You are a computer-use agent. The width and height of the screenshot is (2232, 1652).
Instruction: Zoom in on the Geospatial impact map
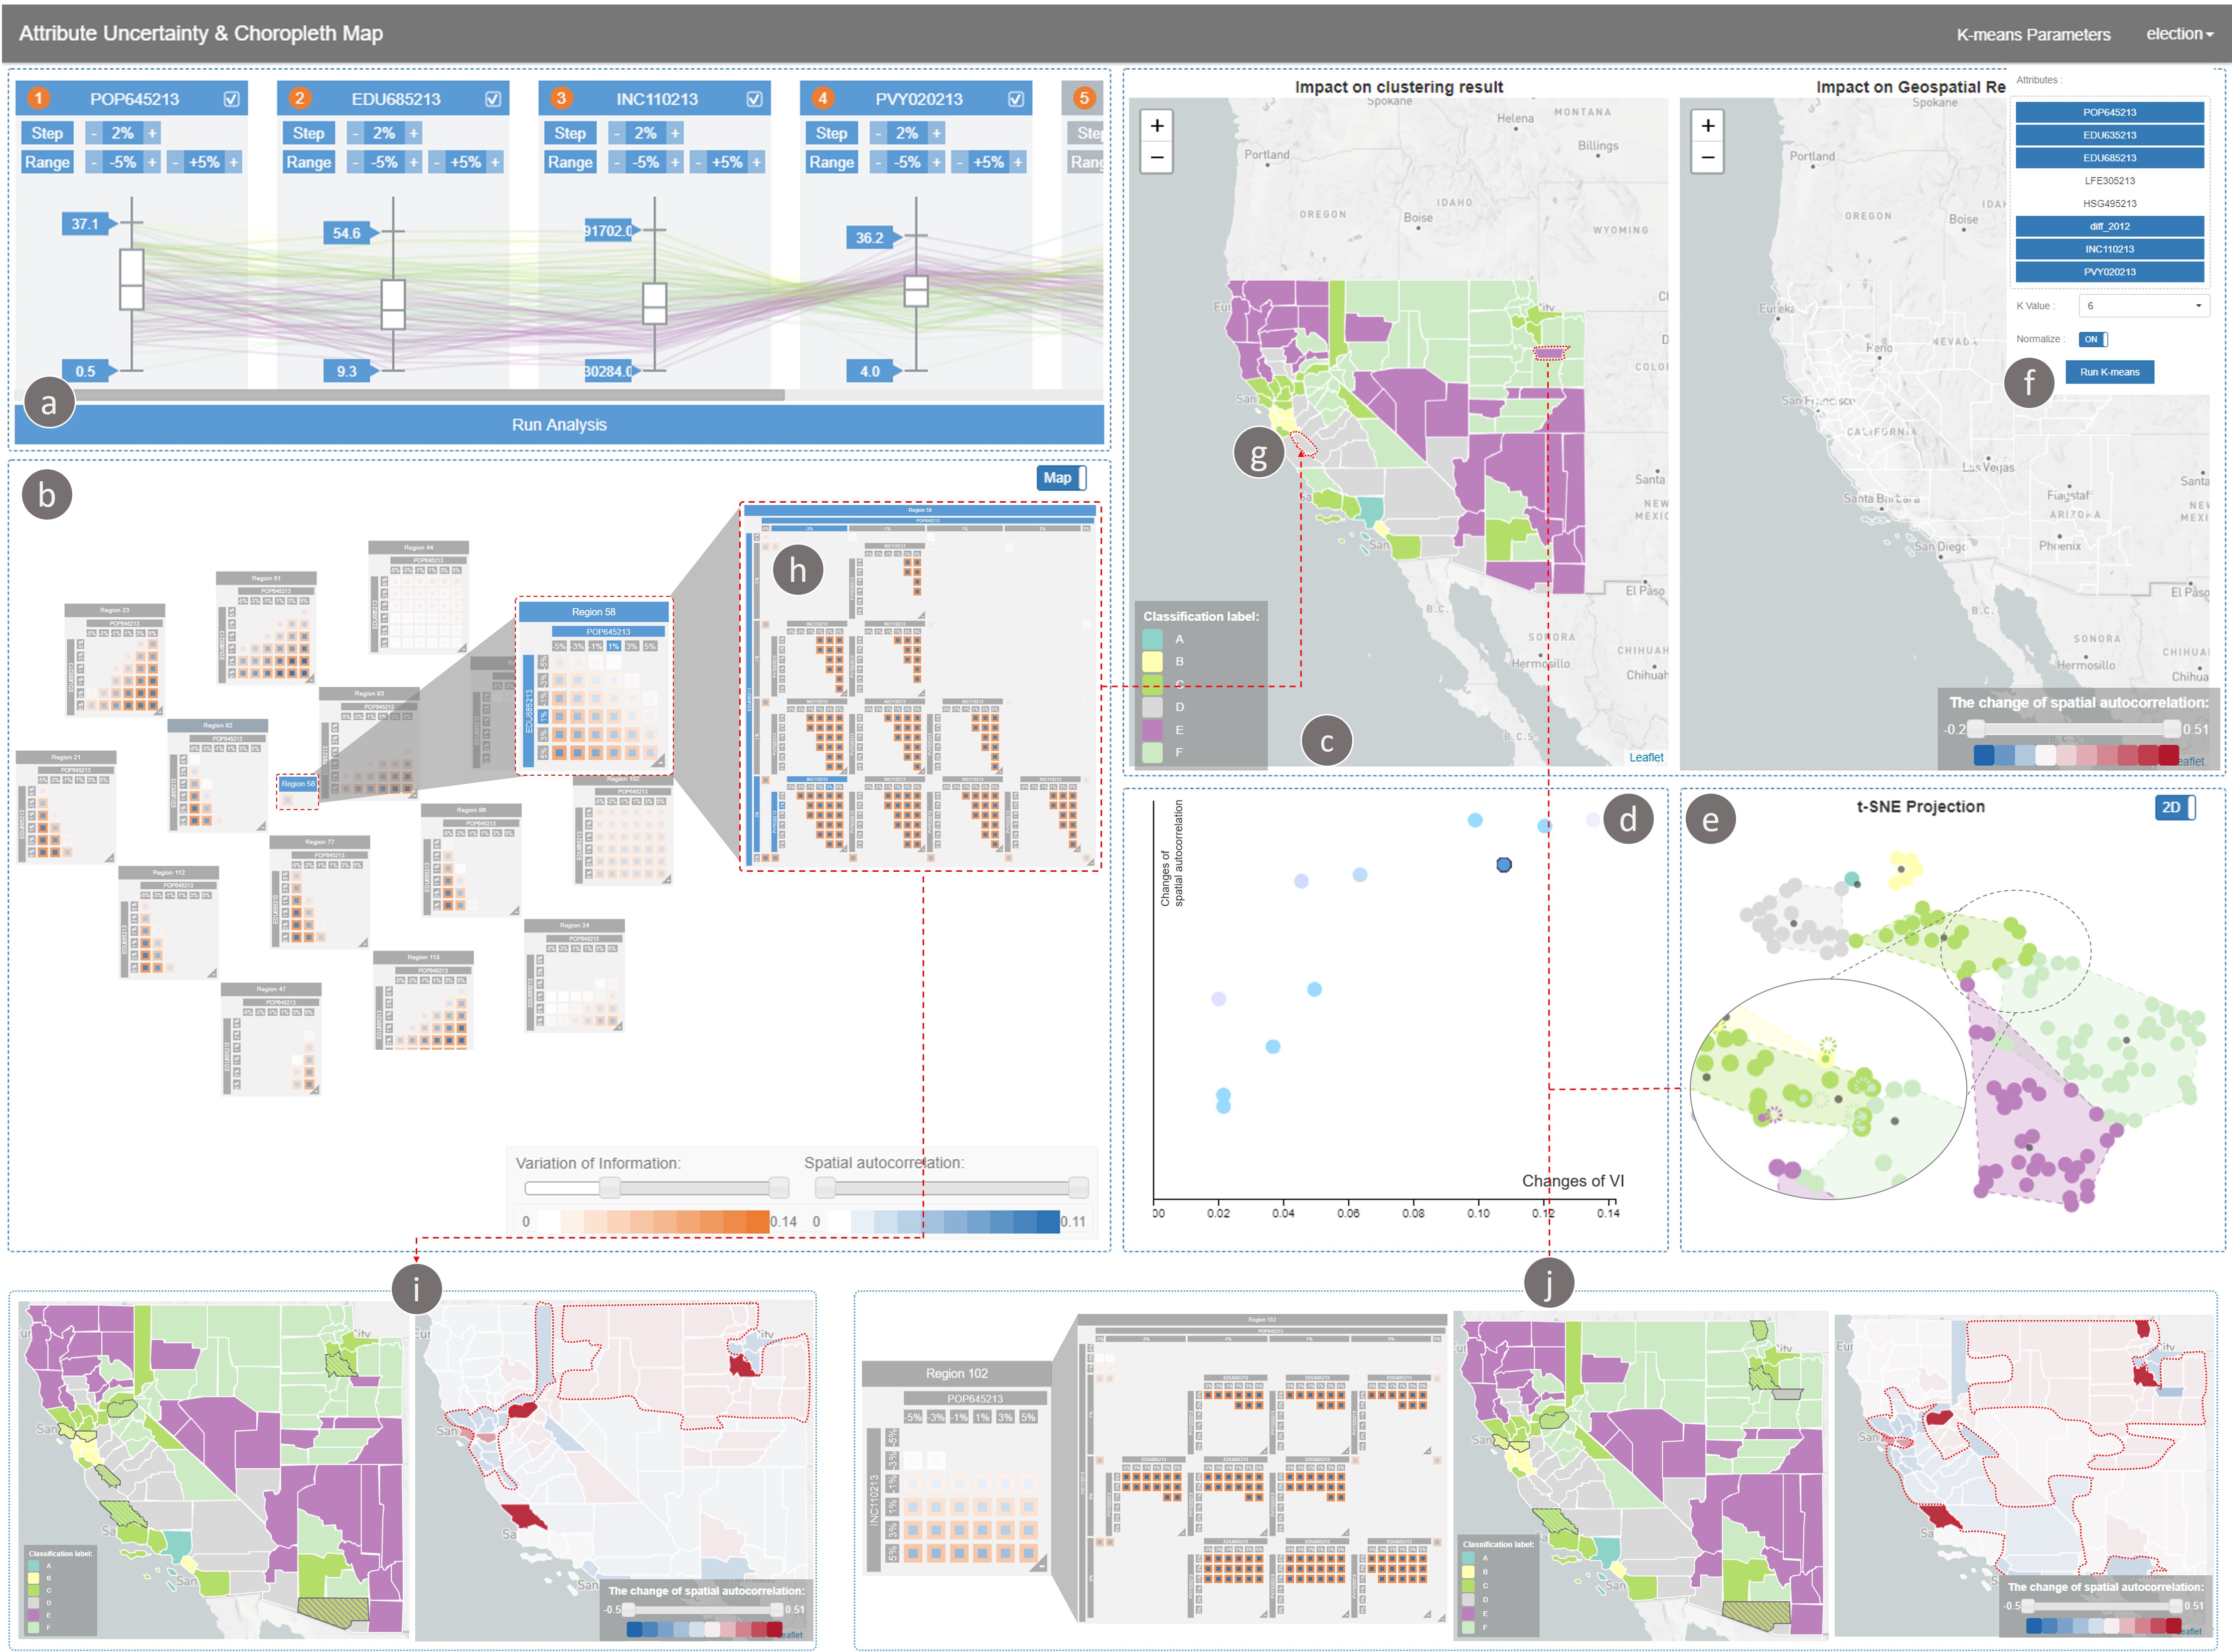click(x=1707, y=125)
